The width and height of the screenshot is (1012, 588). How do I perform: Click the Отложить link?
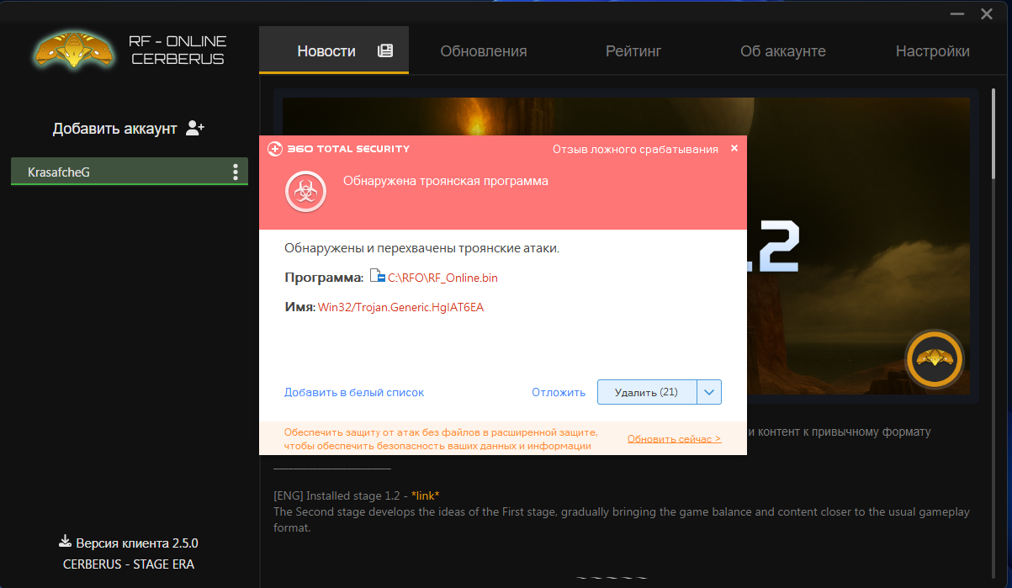(558, 392)
